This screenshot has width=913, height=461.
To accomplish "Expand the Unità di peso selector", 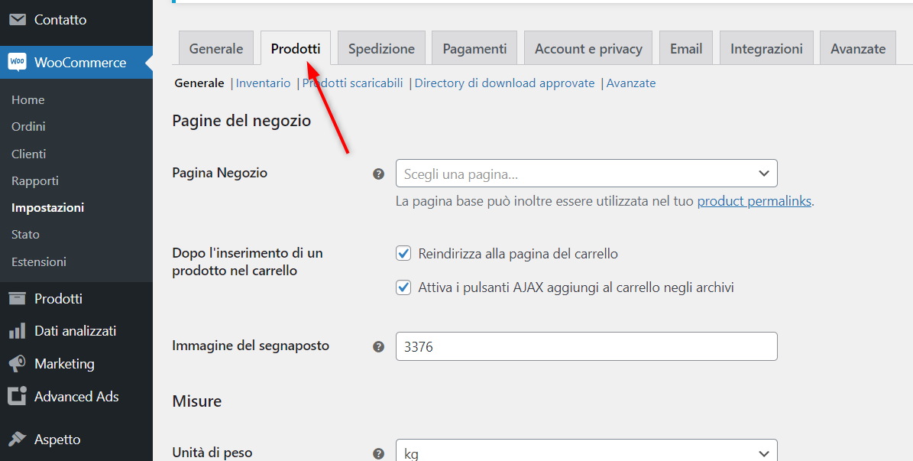I will point(586,453).
